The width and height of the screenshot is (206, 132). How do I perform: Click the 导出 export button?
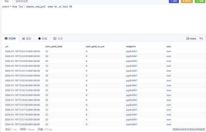pos(202,39)
